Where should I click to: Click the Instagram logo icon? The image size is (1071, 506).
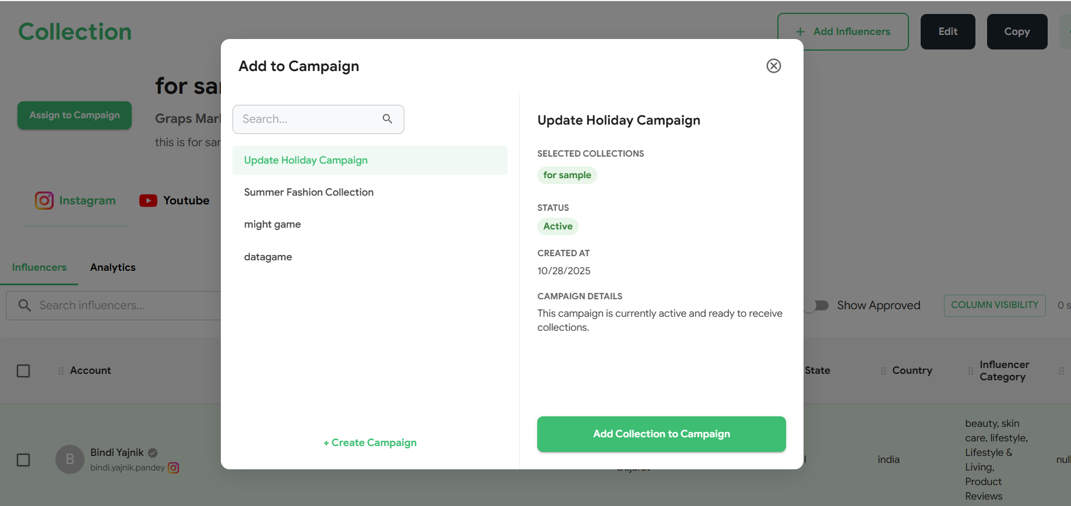[x=44, y=200]
